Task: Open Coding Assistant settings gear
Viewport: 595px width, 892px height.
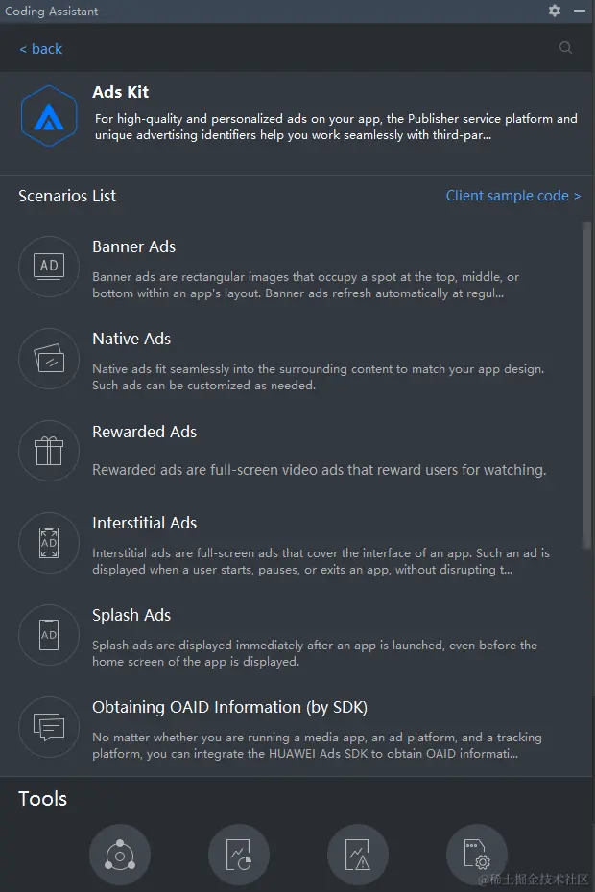Action: point(555,11)
